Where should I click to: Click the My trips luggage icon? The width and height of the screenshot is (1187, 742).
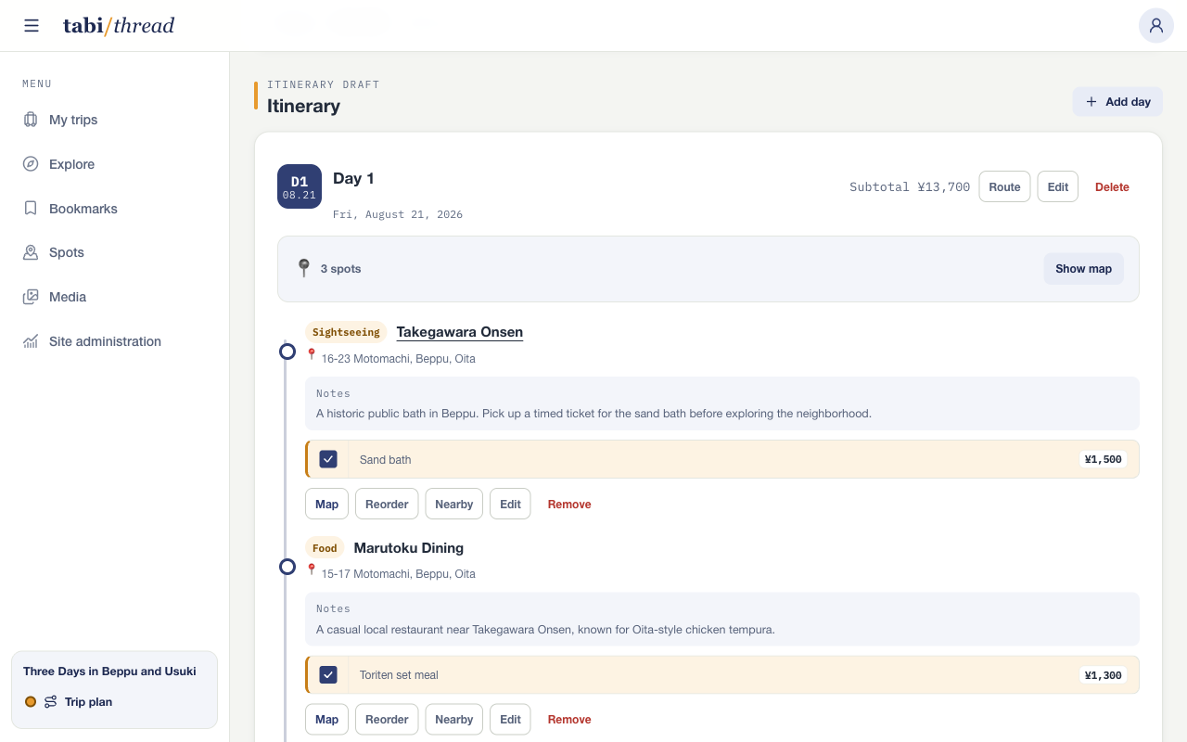coord(31,120)
